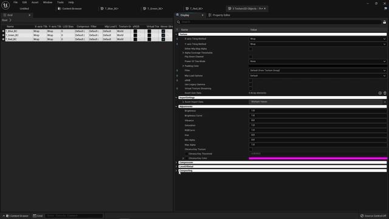Toggle sRGB checkbox on T_Blue_BC row
The width and height of the screenshot is (389, 219).
coord(135,31)
